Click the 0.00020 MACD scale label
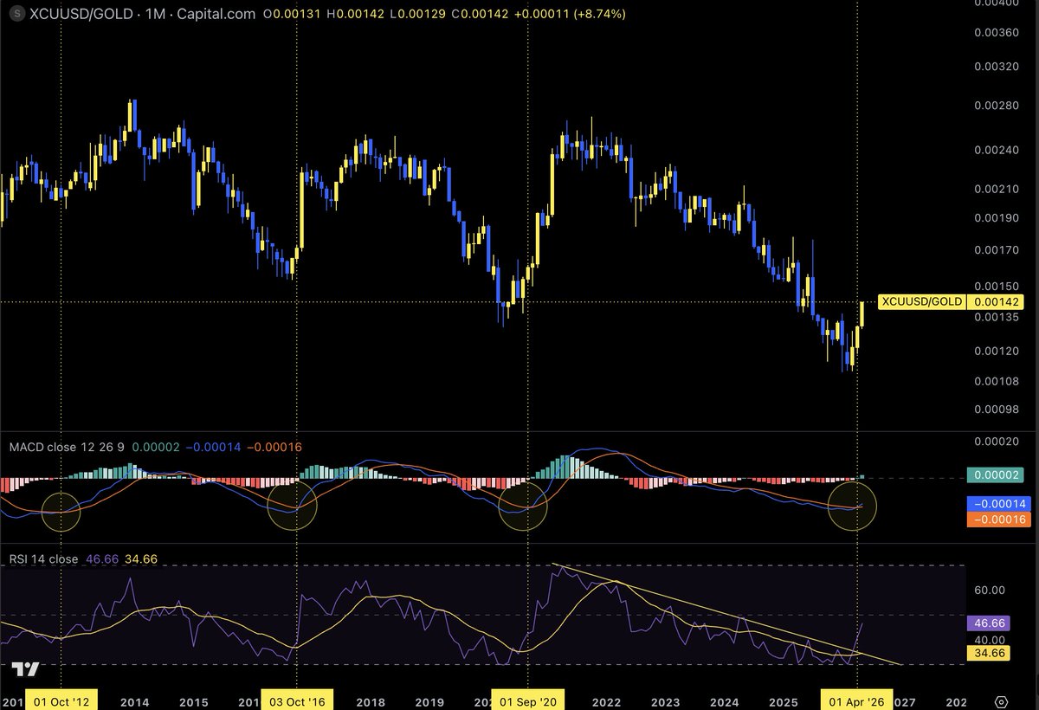The width and height of the screenshot is (1039, 710). [x=996, y=441]
